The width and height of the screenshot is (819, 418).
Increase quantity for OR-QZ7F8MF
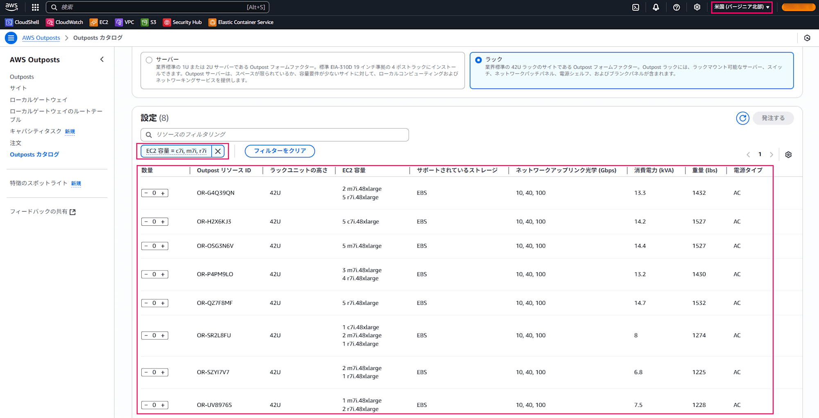(163, 303)
